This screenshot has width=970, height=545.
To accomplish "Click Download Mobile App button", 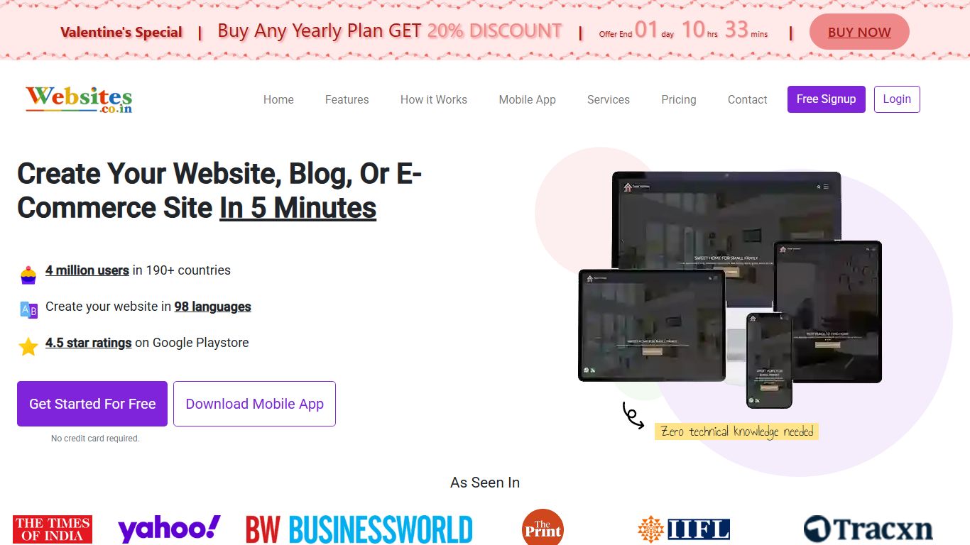I will [254, 404].
